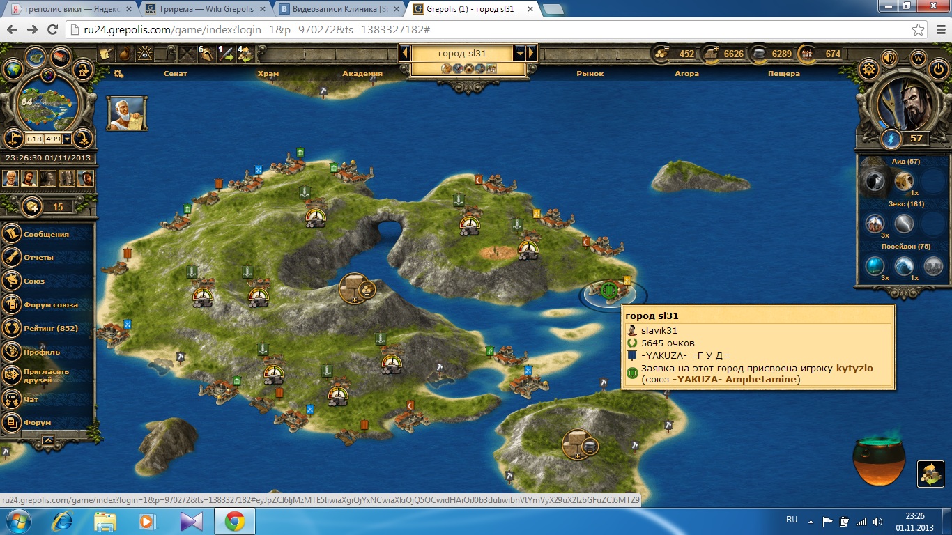Open troop movements sword icon showing 1

point(226,54)
